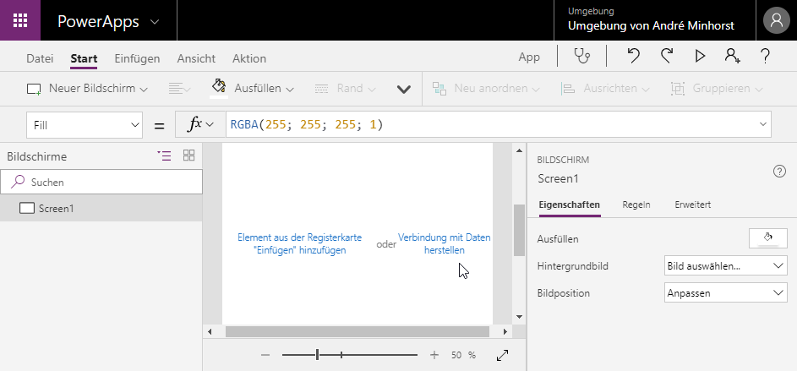Click in the Suchen search field
Image resolution: width=797 pixels, height=371 pixels.
101,182
